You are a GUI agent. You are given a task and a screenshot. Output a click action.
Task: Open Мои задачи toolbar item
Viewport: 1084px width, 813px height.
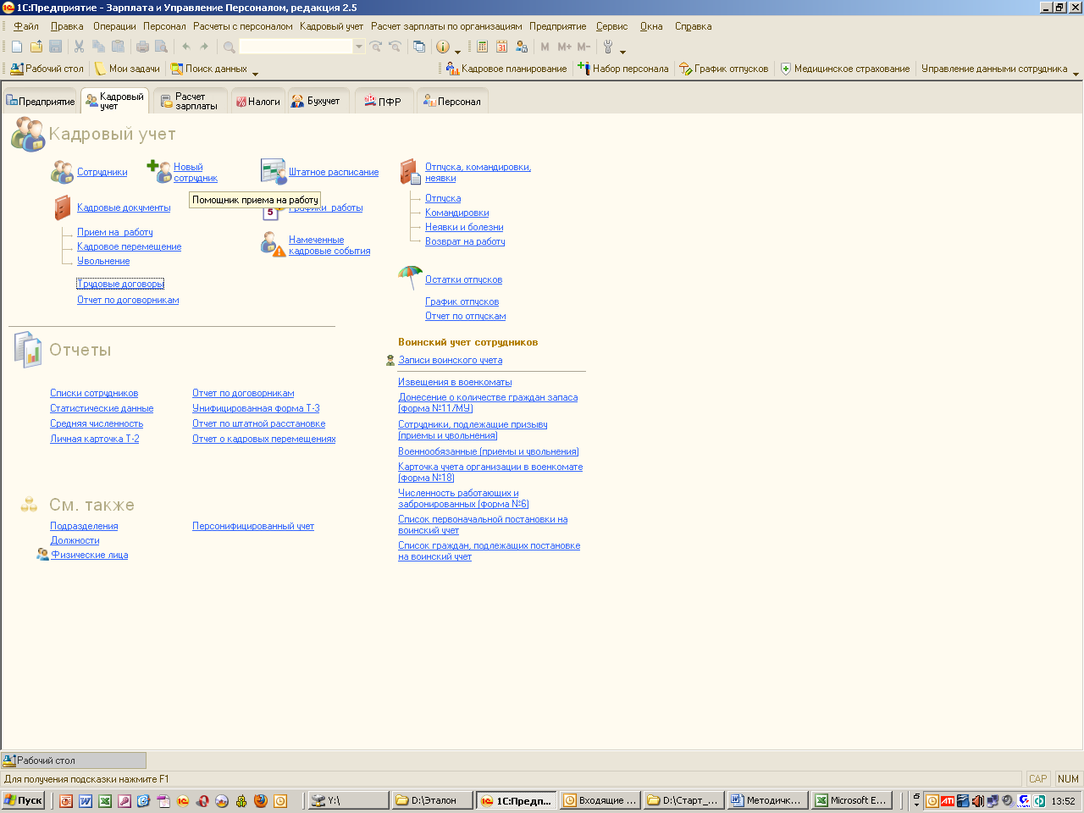point(127,69)
